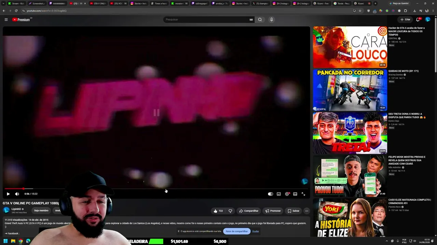
Task: Click the search magnifier button
Action: tap(260, 19)
